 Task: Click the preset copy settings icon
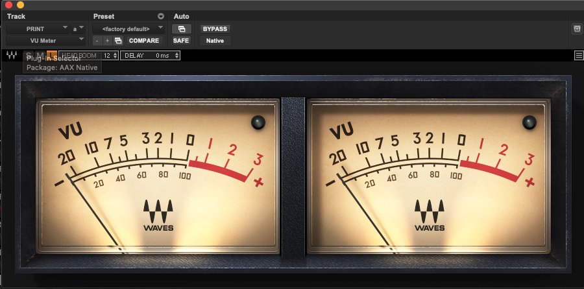(x=118, y=41)
